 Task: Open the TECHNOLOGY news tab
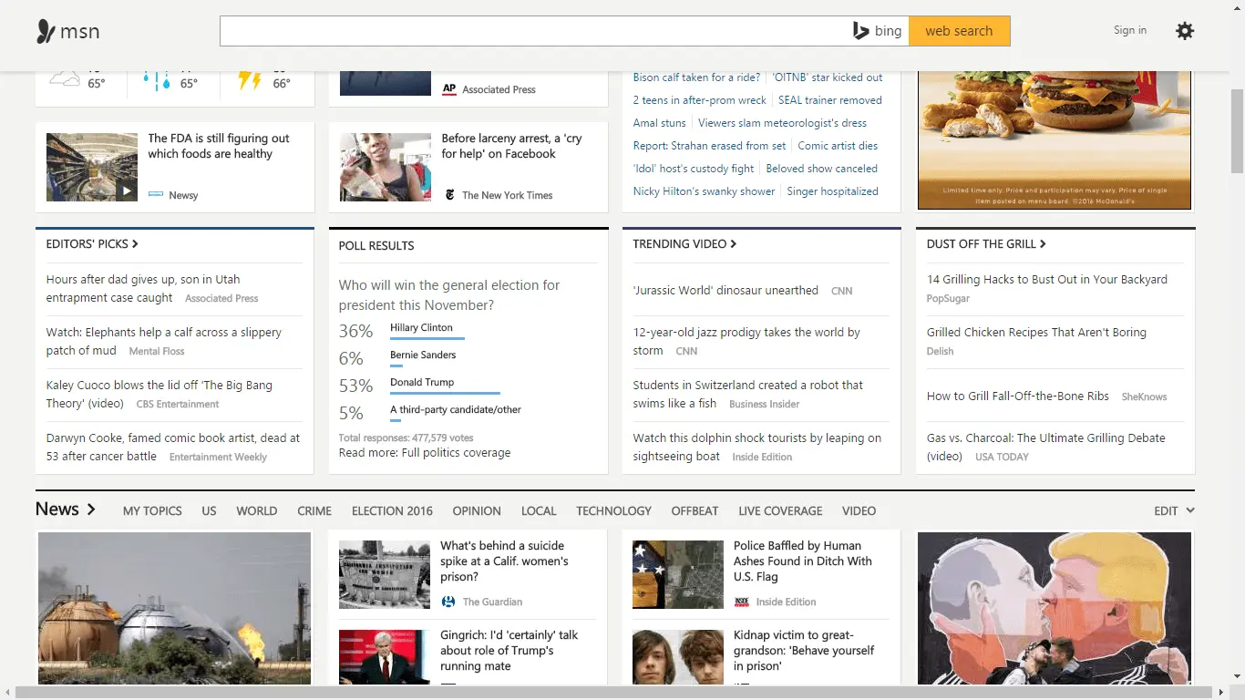613,511
